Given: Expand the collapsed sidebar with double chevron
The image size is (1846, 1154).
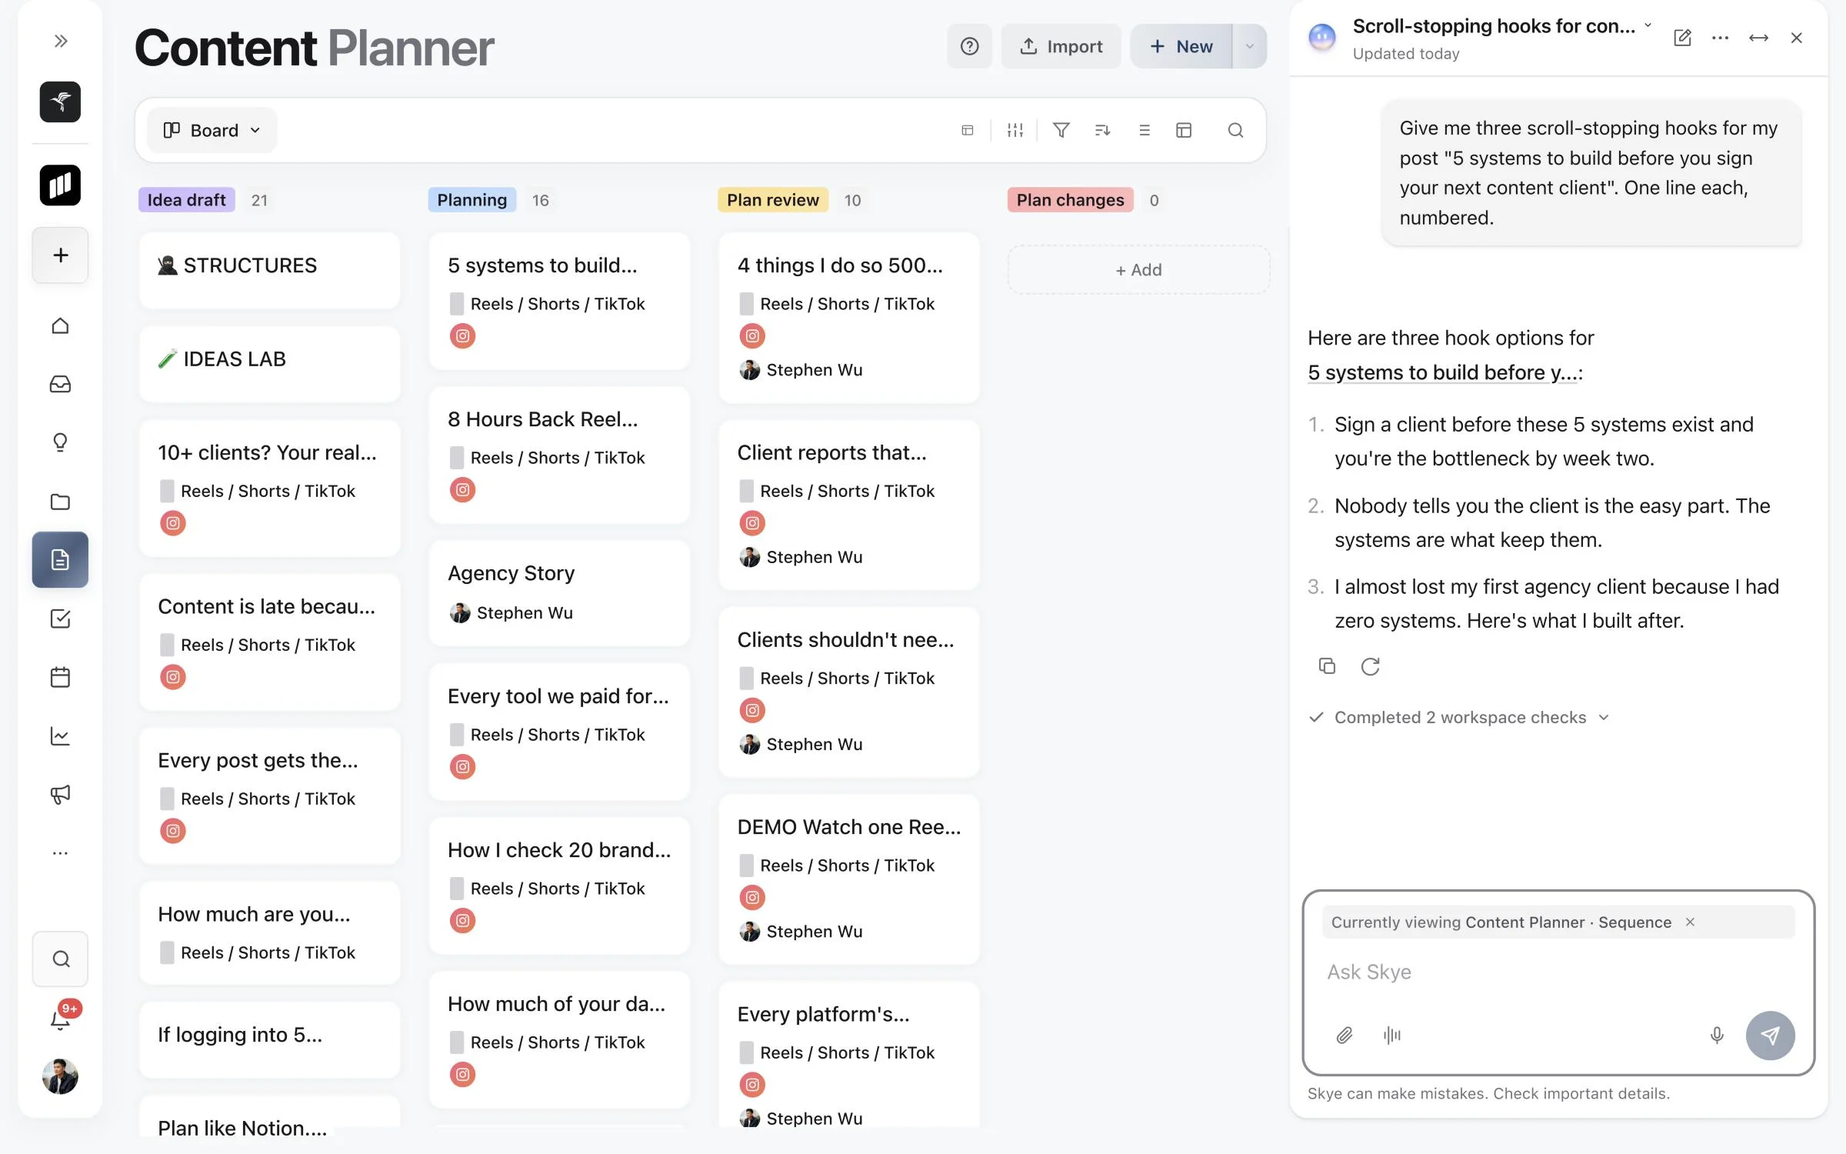Looking at the screenshot, I should pyautogui.click(x=61, y=41).
